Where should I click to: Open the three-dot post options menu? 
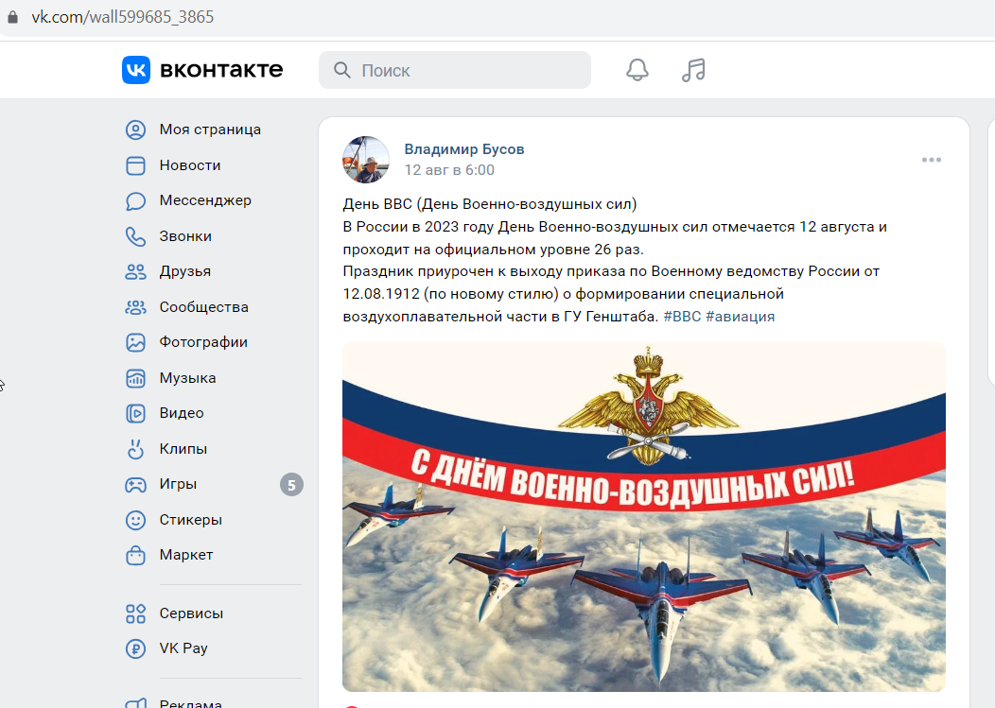pyautogui.click(x=931, y=160)
